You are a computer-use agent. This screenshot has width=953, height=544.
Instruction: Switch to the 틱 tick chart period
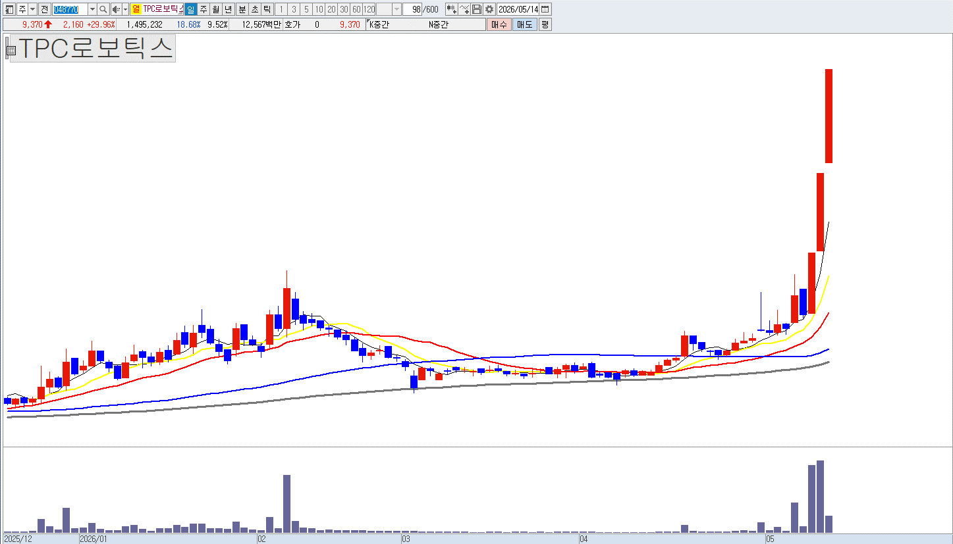(x=267, y=9)
